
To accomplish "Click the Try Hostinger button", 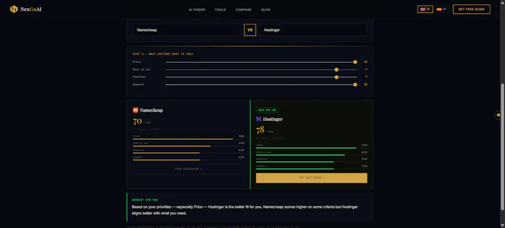I will click(311, 178).
